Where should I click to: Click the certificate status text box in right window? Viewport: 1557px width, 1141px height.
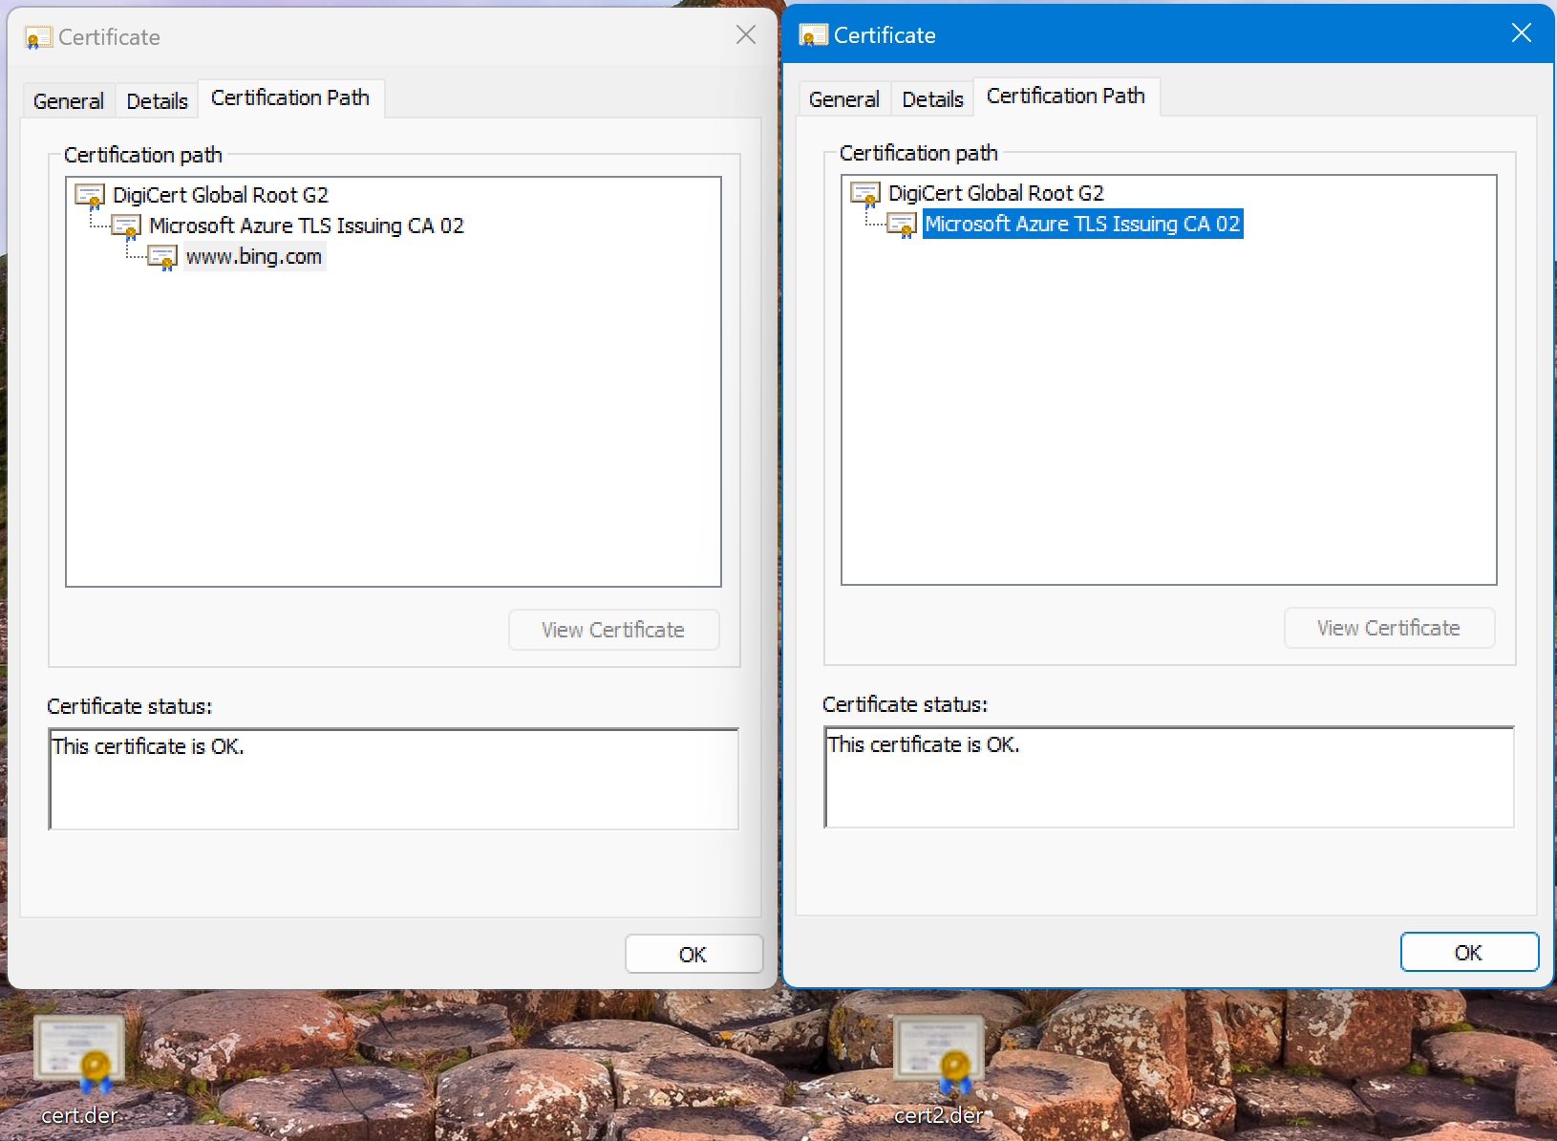(1169, 777)
